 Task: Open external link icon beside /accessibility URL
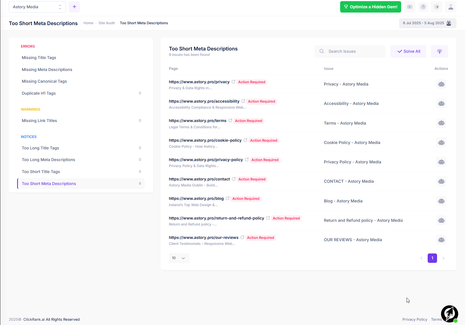[243, 101]
